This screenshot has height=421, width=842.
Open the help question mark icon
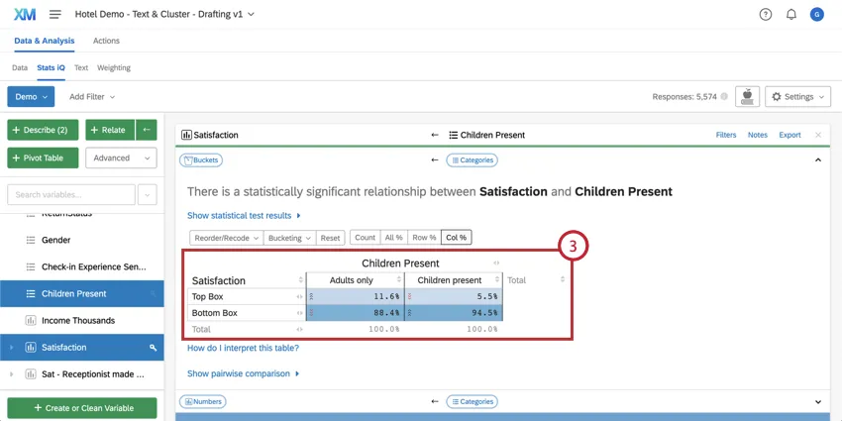coord(766,15)
